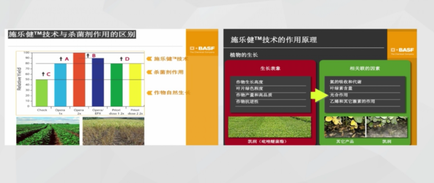Open the green crop rows field photo

point(47,131)
